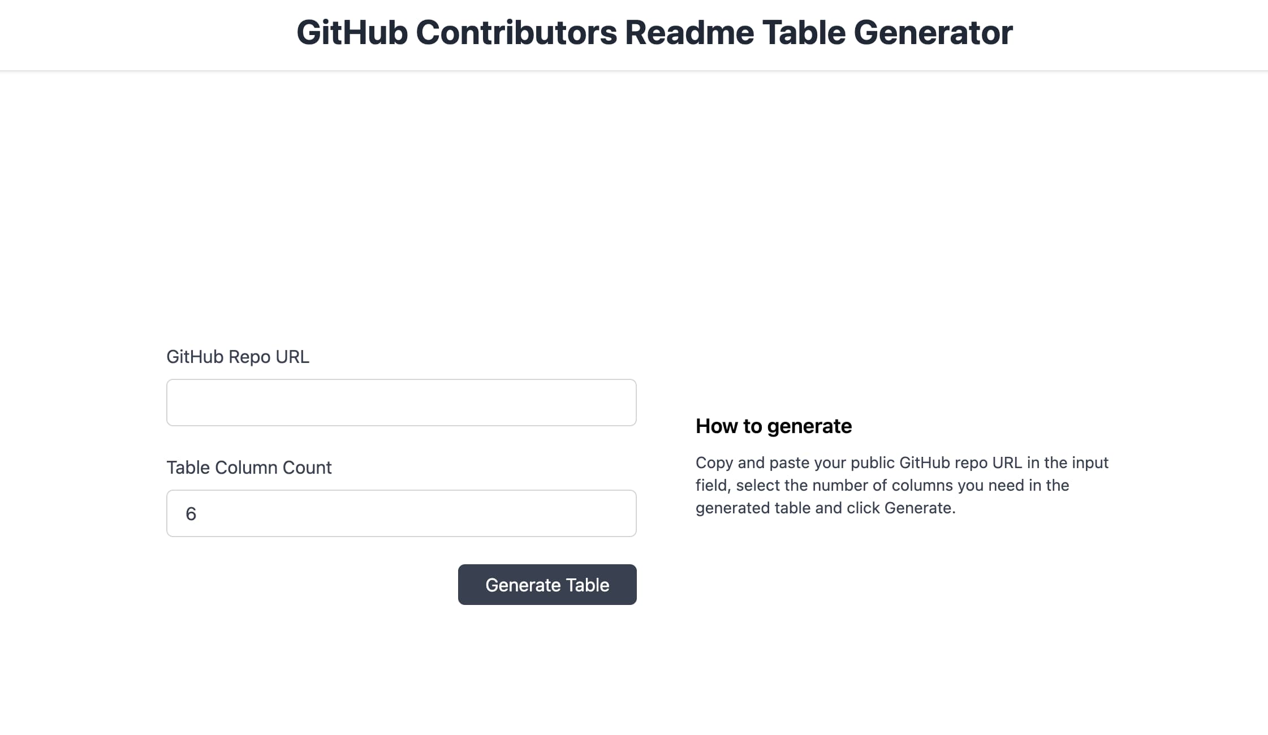
Task: Select the GitHub Repo URL label
Action: tap(238, 356)
